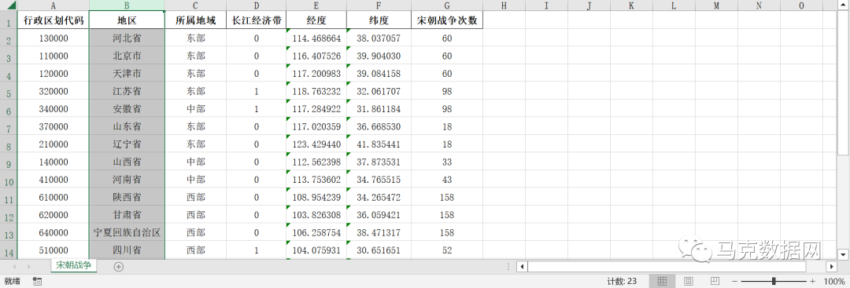The width and height of the screenshot is (850, 288).
Task: Select column A header
Action: (54, 5)
